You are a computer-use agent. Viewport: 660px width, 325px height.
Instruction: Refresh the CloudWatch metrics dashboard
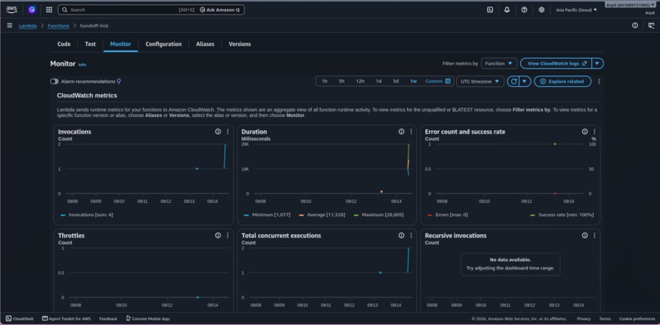(513, 81)
